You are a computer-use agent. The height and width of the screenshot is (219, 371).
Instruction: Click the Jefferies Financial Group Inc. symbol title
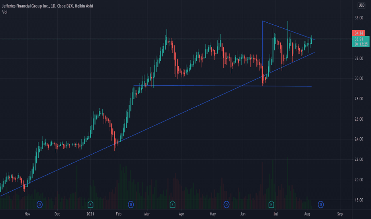(x=25, y=6)
